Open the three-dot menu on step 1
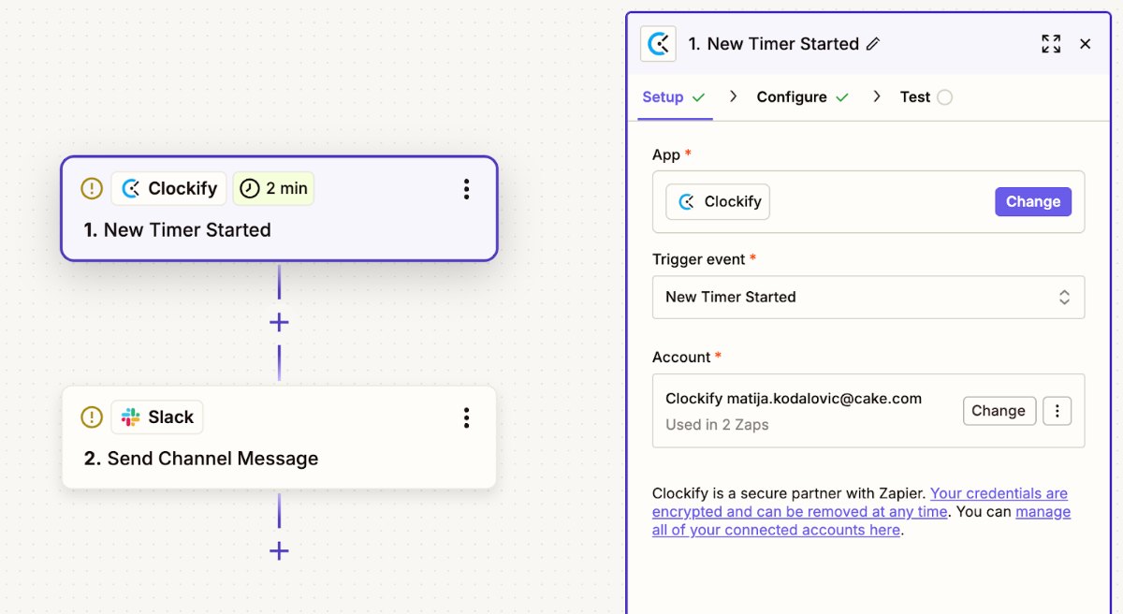The image size is (1123, 614). (466, 188)
